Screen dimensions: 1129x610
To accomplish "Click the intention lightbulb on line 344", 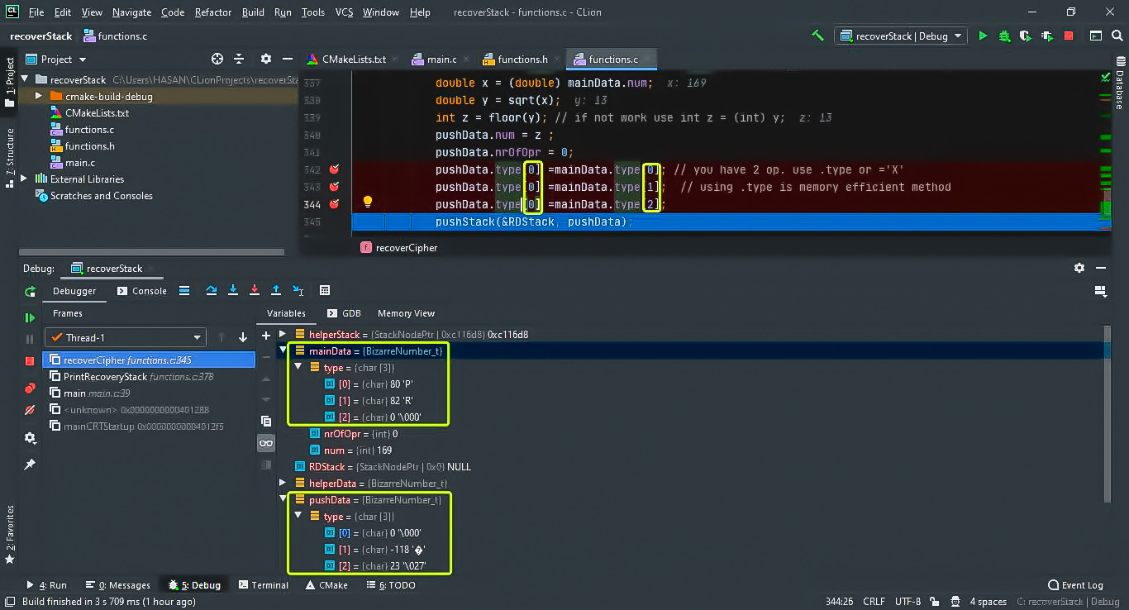I will tap(368, 203).
